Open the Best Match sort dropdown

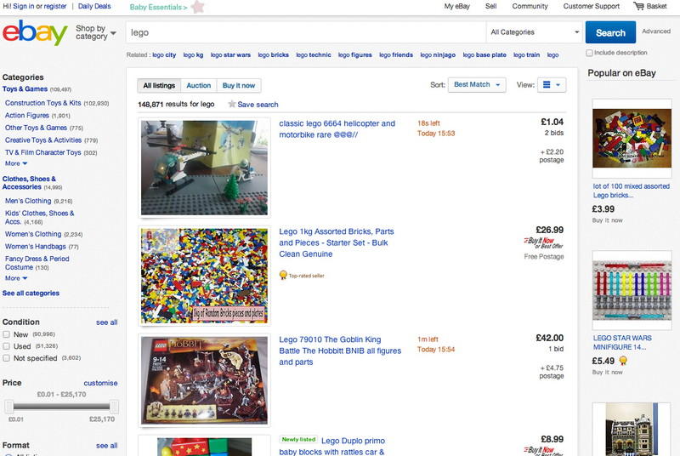pos(477,84)
